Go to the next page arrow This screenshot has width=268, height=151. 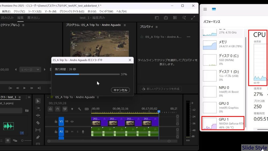44,69
